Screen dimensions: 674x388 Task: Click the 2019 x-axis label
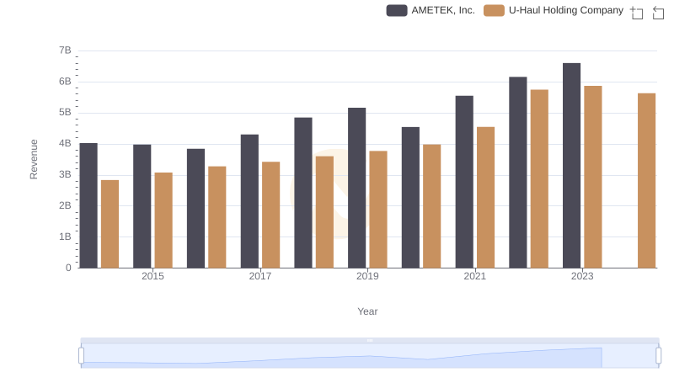tap(367, 276)
